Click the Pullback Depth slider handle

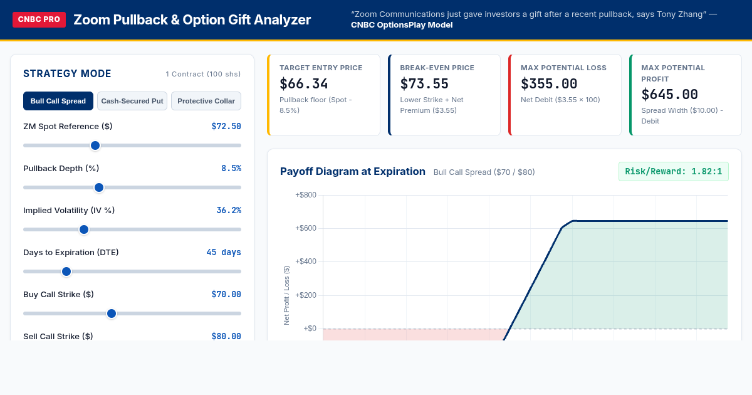[99, 187]
